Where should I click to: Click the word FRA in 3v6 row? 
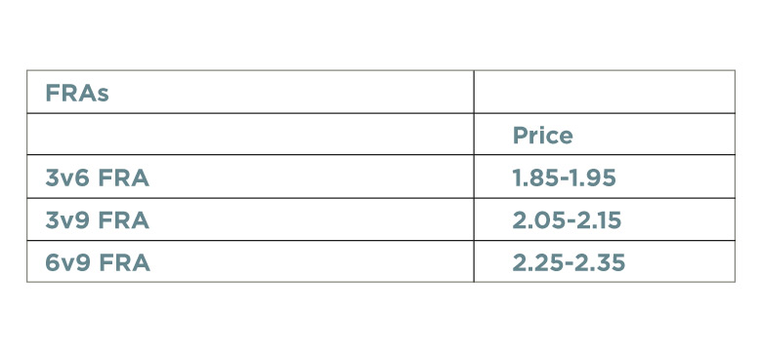tap(123, 178)
